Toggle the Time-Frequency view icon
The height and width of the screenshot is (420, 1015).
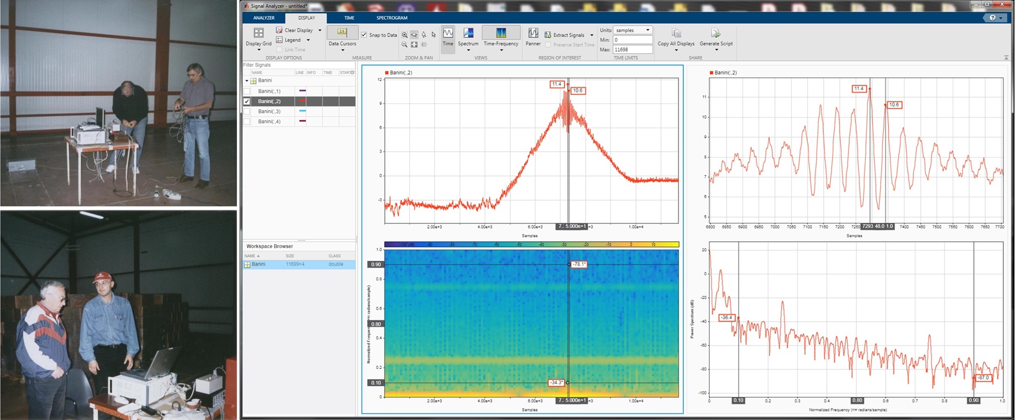(500, 34)
